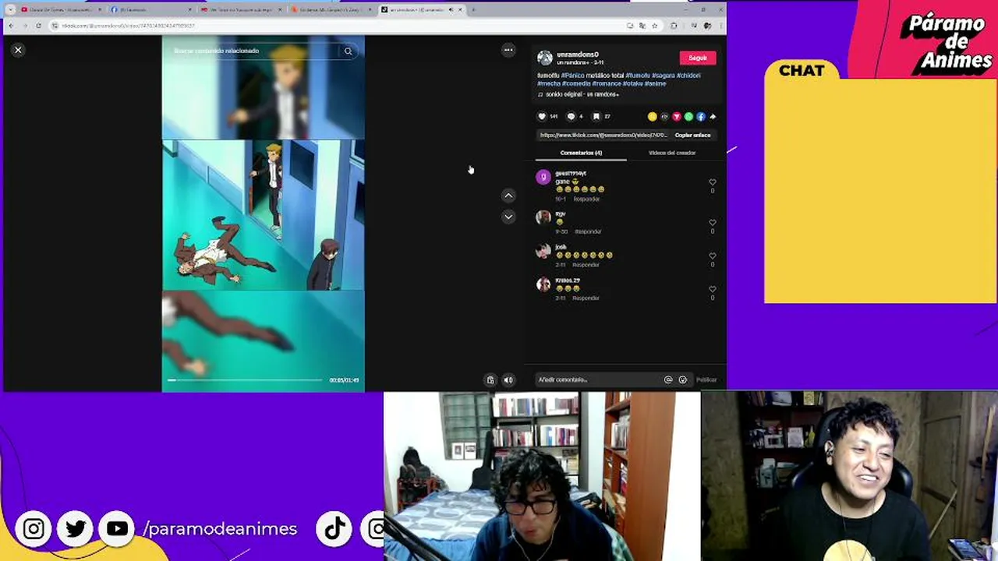998x561 pixels.
Task: Click Copiar enlace button
Action: click(x=692, y=135)
